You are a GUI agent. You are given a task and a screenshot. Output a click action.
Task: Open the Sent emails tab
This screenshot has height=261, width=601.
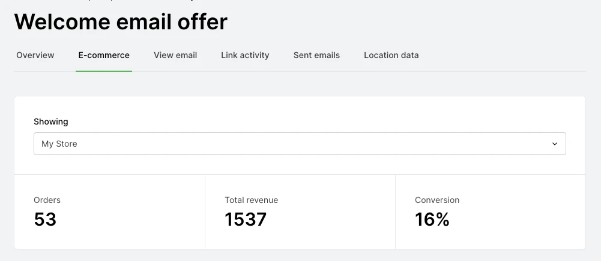coord(316,55)
